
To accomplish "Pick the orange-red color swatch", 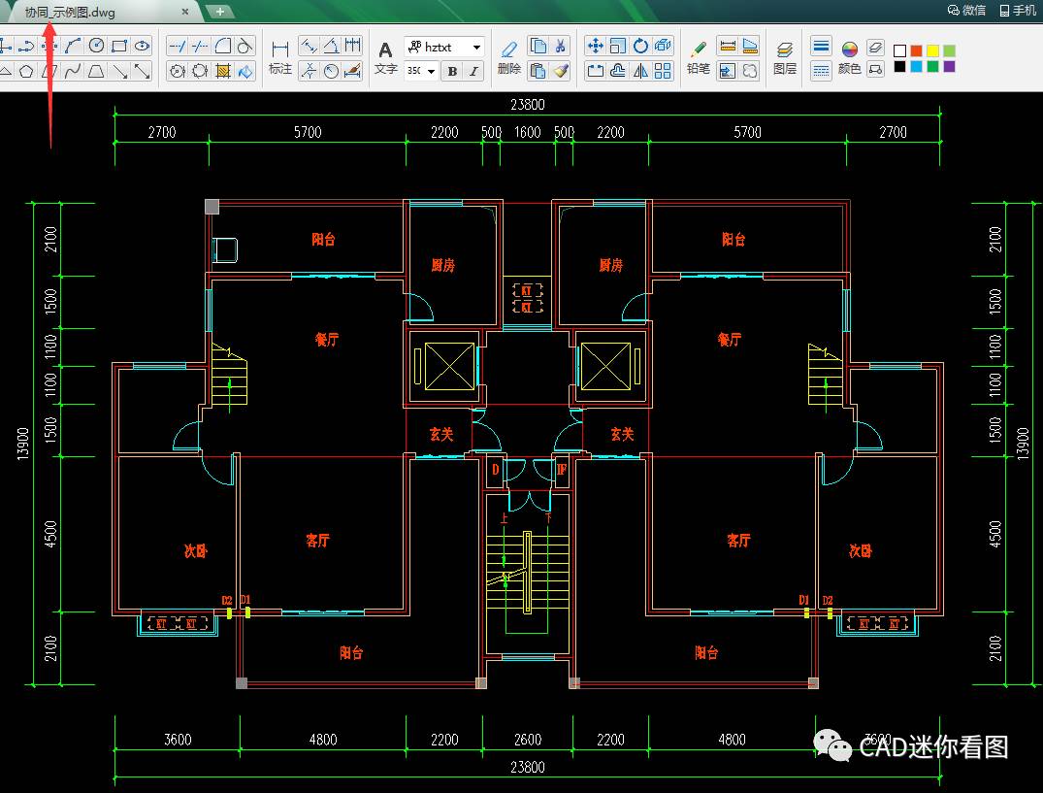I will pos(917,50).
